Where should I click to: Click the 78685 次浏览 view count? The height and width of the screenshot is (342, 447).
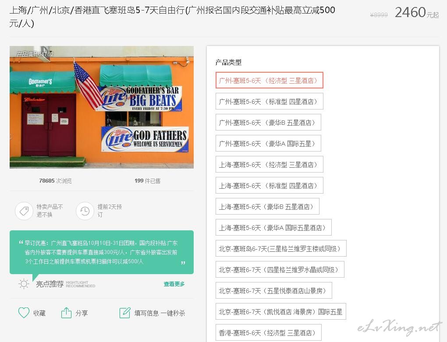click(x=55, y=181)
